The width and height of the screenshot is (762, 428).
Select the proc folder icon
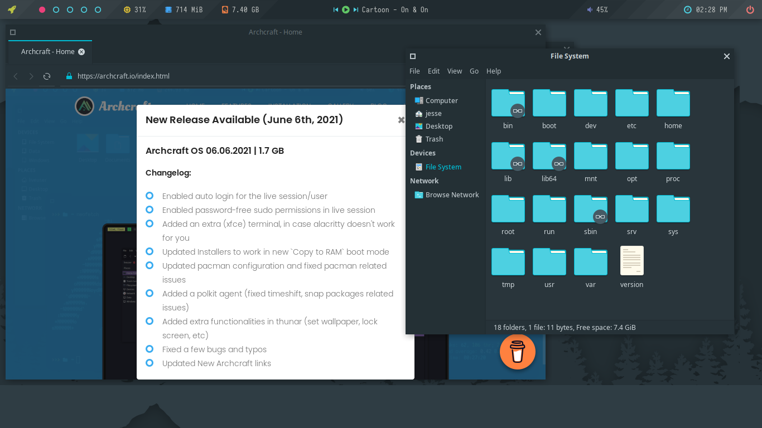673,156
